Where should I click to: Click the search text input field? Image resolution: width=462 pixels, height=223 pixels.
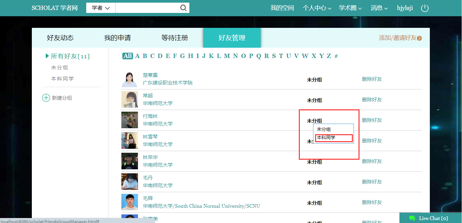[147, 8]
